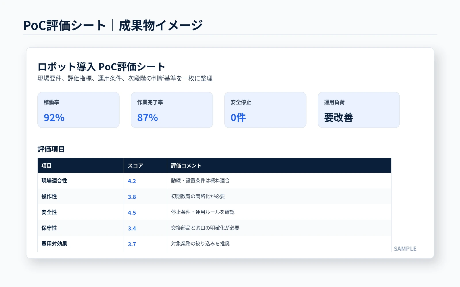Screen dimensions: 460x287
Task: Click comment 停止条件・運用ルールを確認
Action: (203, 212)
